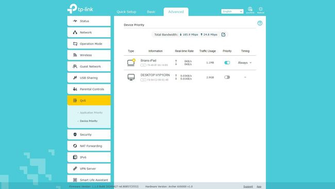
Task: Open the English language dropdown
Action: pos(232,11)
